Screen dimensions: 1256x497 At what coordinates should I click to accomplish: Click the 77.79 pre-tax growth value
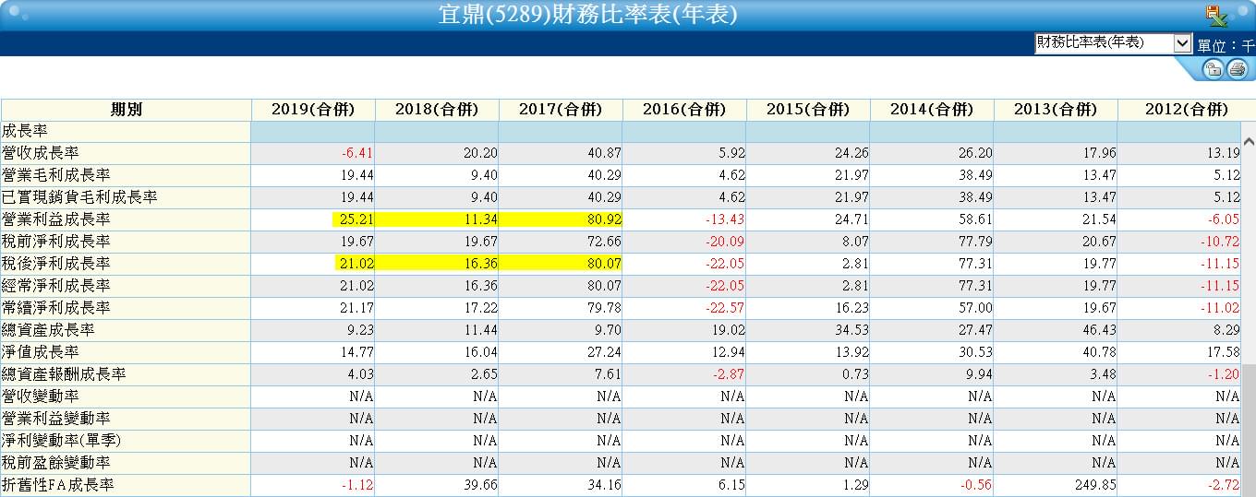click(974, 243)
